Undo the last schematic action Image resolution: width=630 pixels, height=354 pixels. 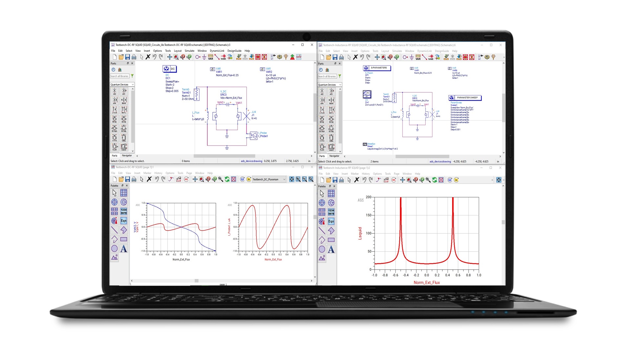pyautogui.click(x=155, y=56)
